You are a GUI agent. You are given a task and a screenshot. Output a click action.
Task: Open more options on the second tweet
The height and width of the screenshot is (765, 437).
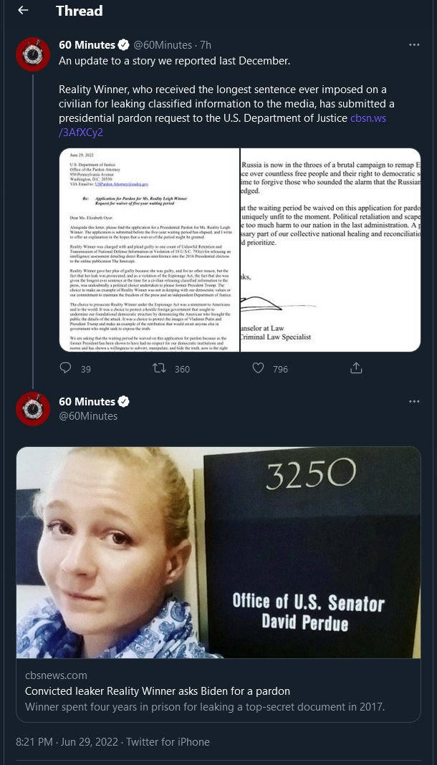(x=414, y=402)
